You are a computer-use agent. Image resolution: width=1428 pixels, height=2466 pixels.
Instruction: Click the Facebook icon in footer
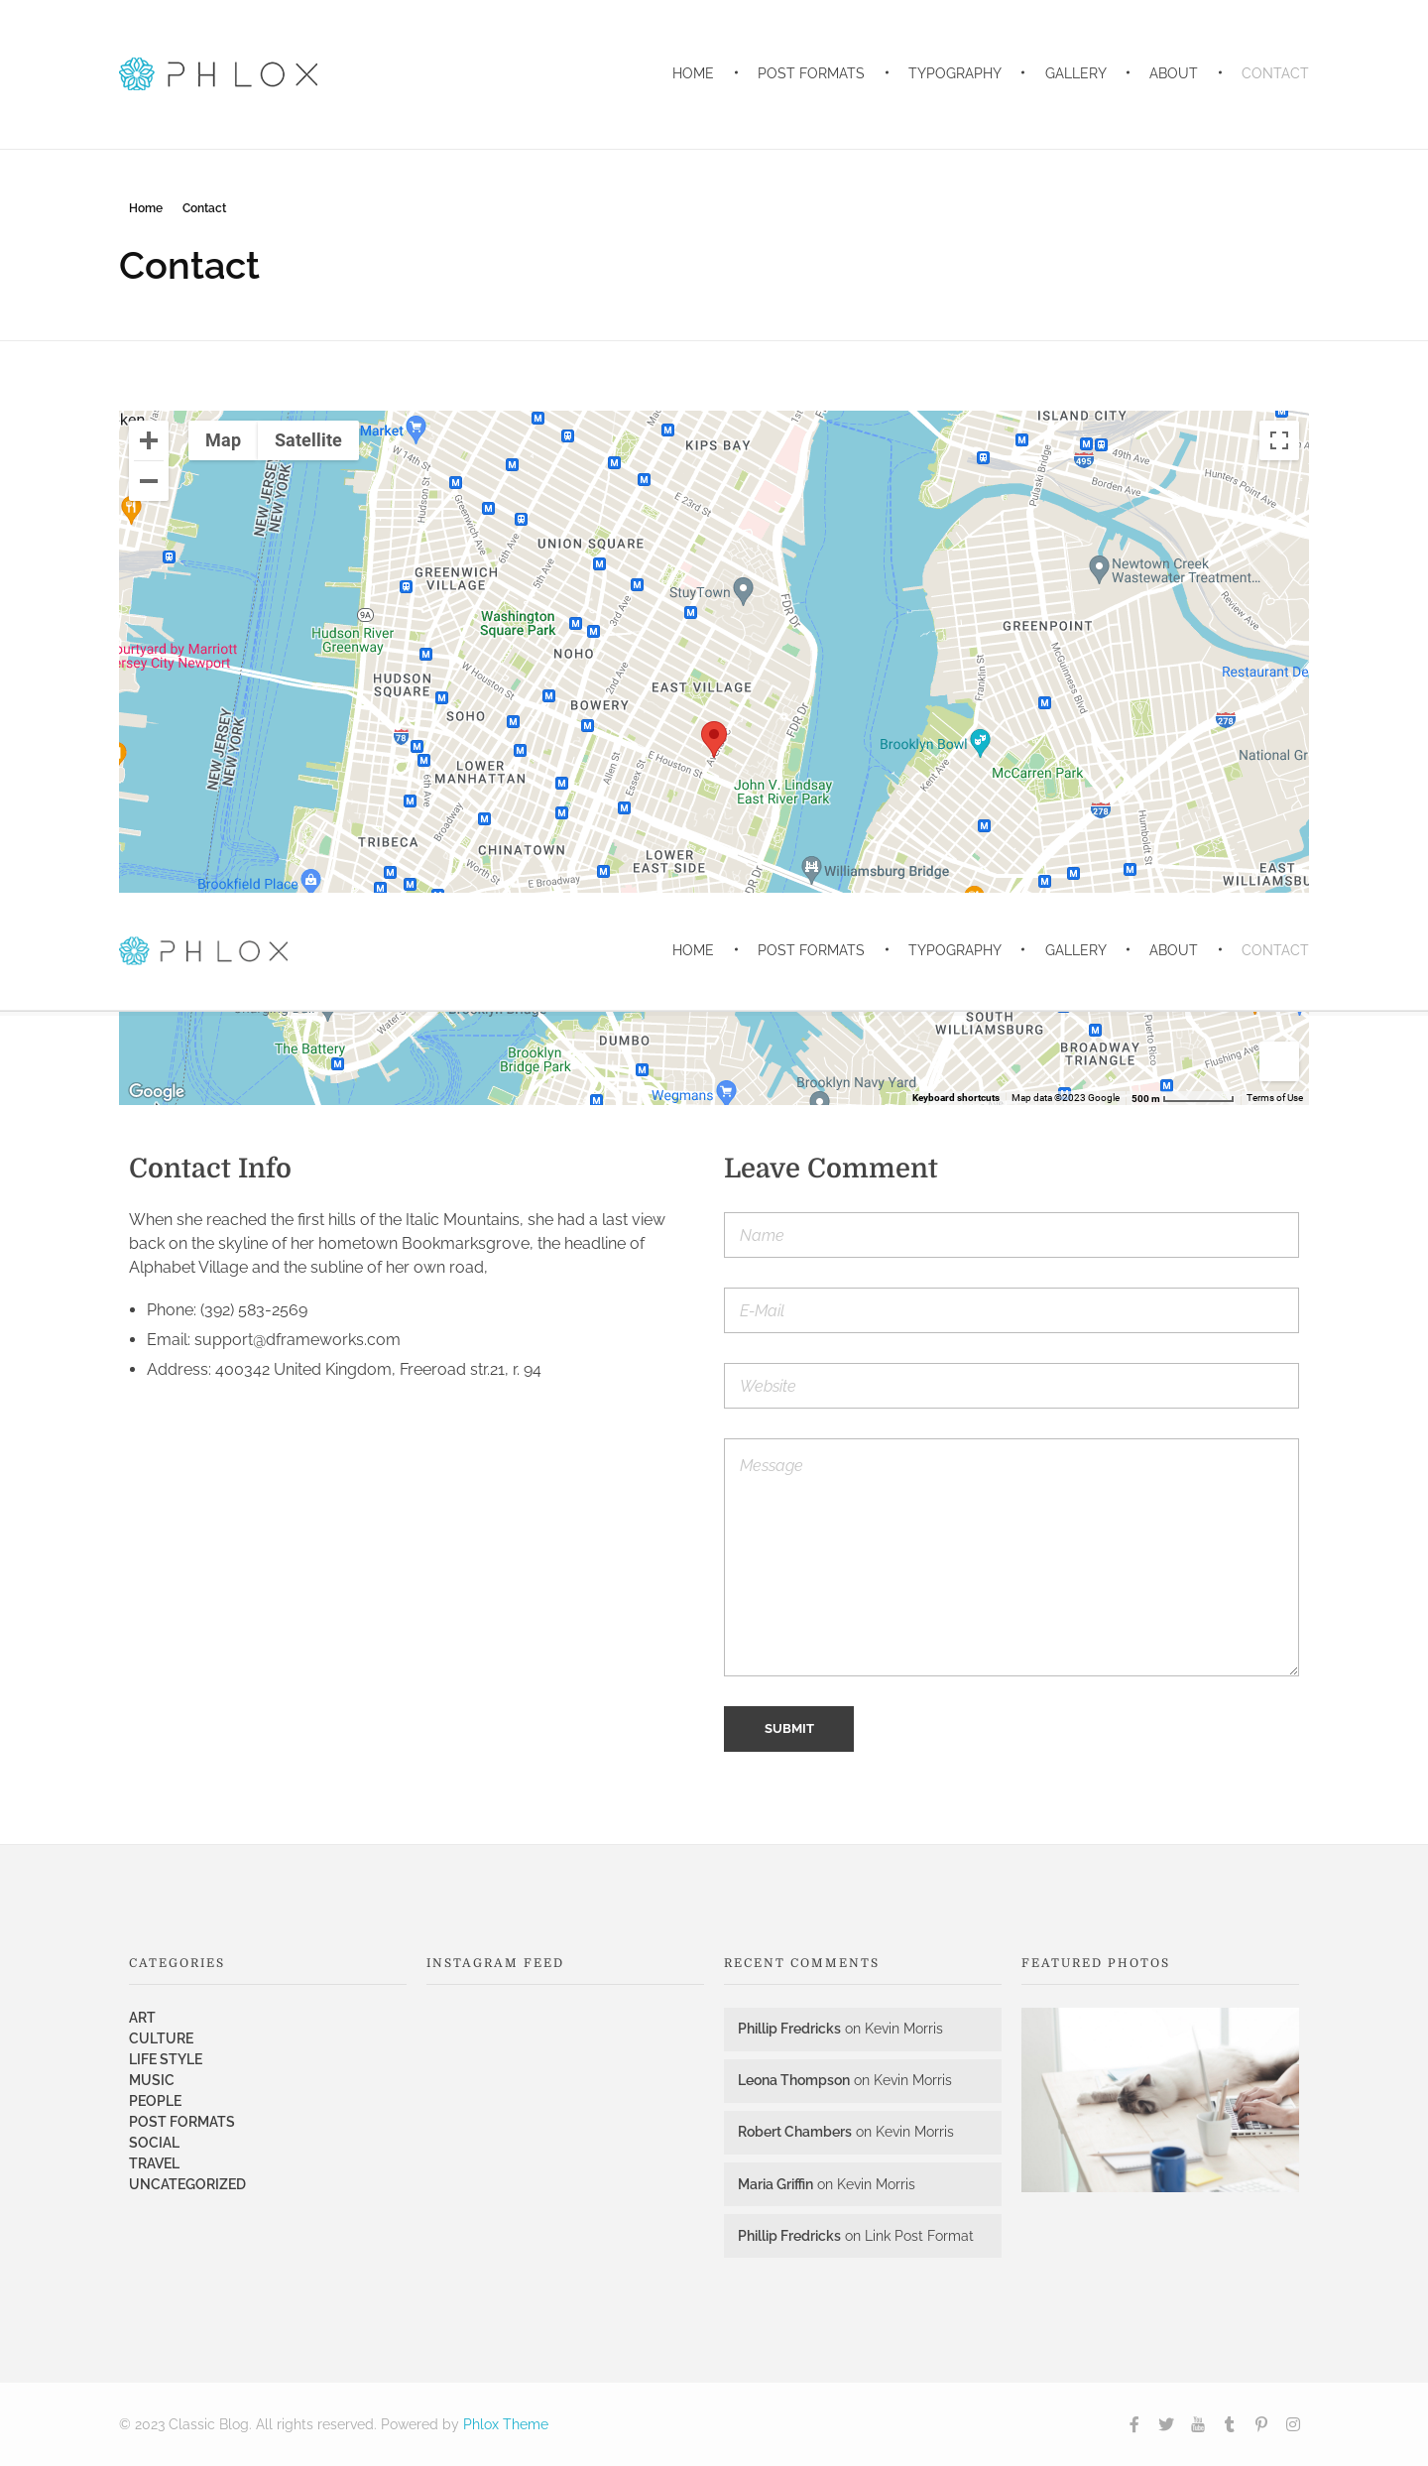coord(1133,2424)
